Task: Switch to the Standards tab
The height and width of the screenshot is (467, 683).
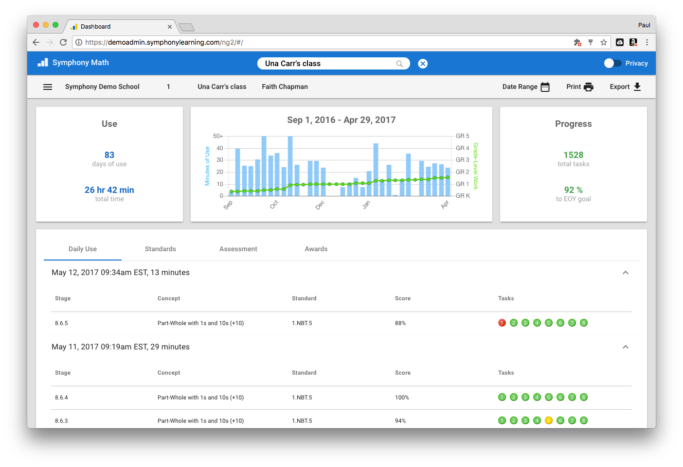Action: click(x=161, y=249)
